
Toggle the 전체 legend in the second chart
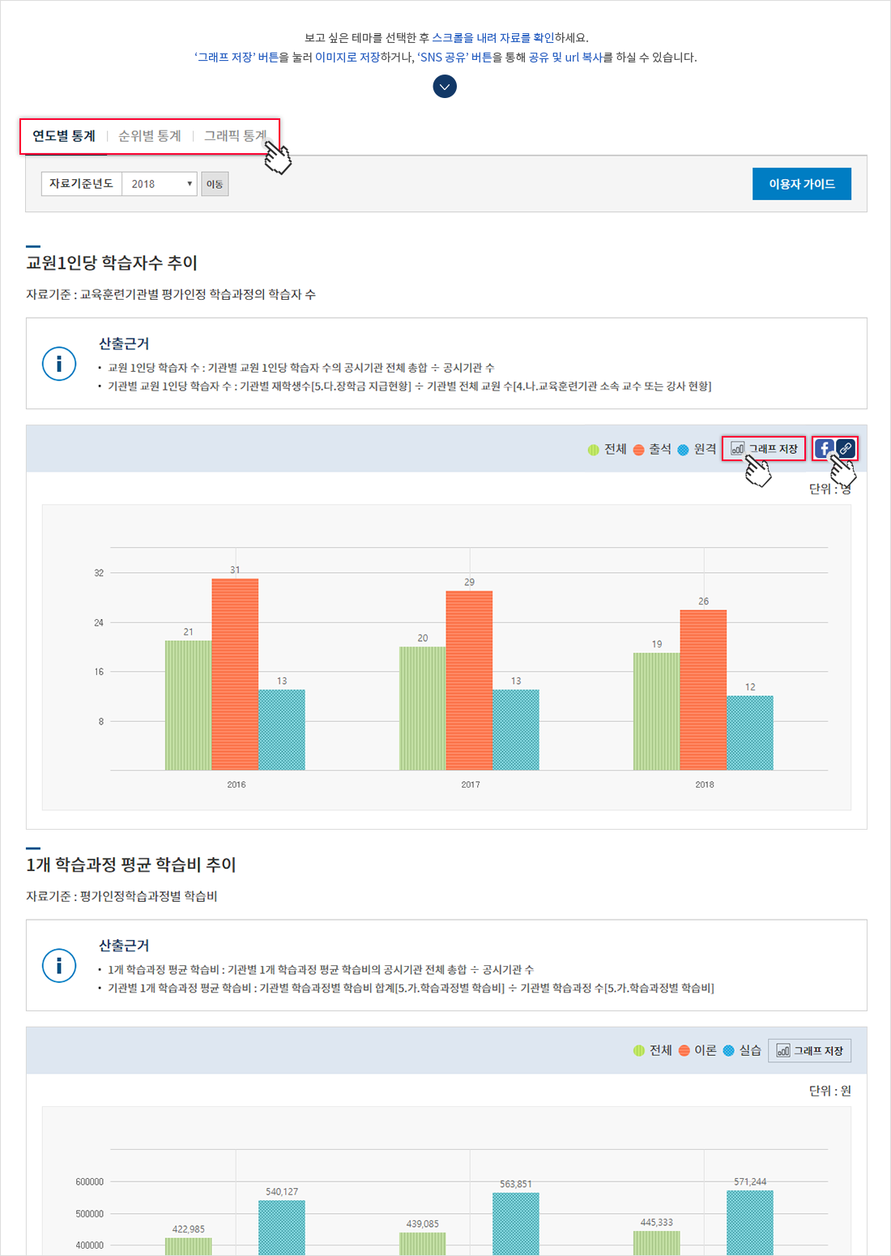click(653, 1050)
